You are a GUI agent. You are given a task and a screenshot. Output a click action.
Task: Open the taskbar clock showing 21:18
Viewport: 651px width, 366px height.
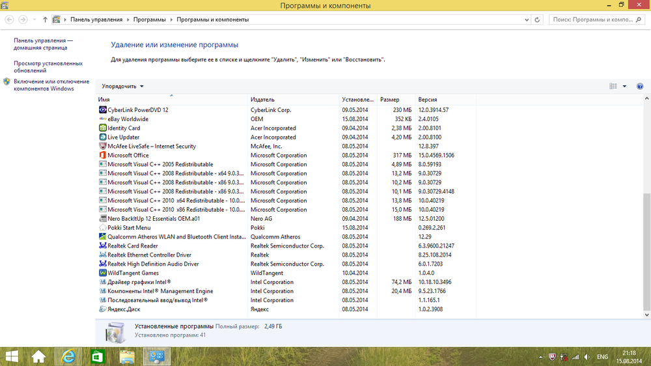click(x=629, y=357)
